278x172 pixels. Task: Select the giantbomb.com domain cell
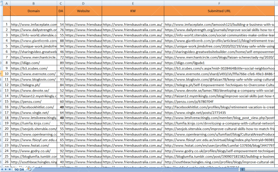[x=34, y=40]
